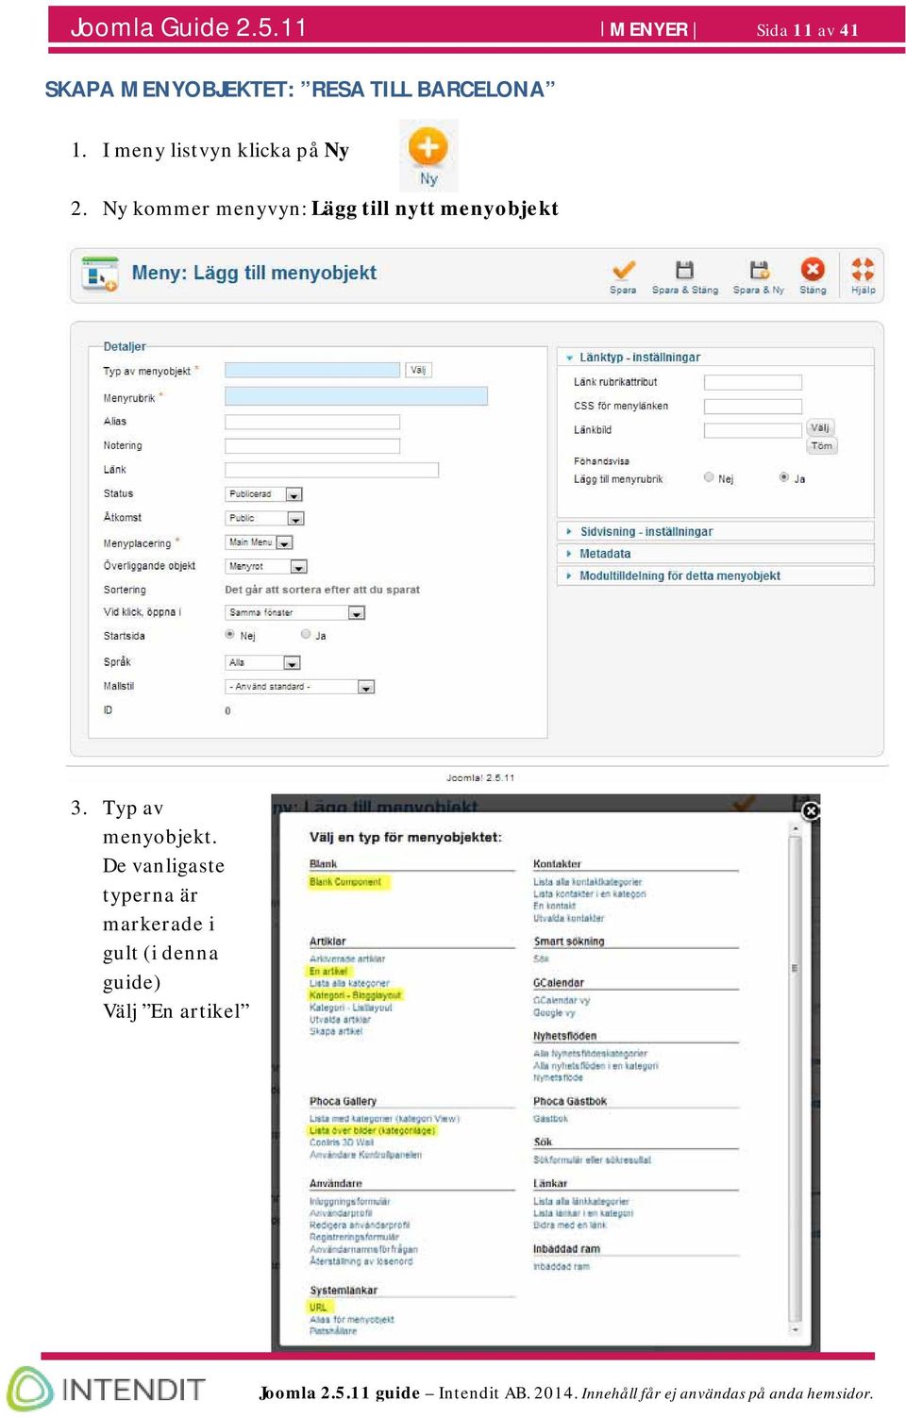Choose En artikel menu type

[328, 971]
